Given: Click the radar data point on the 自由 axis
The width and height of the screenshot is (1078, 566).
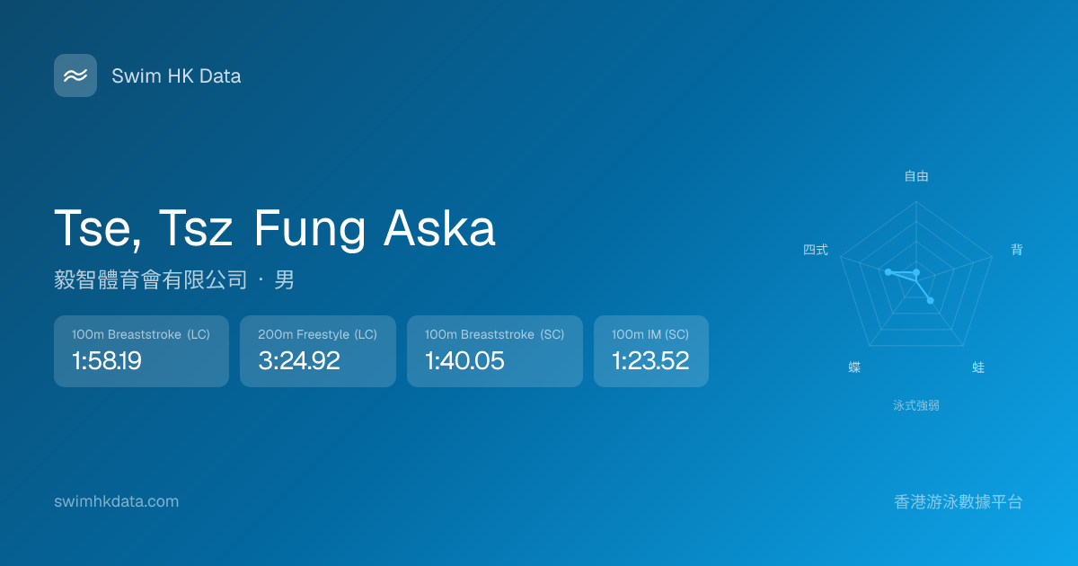Looking at the screenshot, I should [916, 271].
